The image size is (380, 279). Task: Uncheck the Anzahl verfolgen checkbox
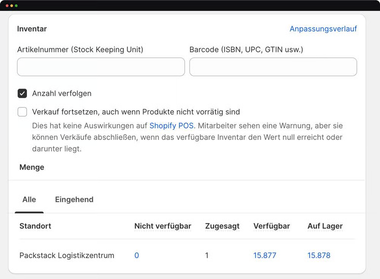tap(22, 94)
